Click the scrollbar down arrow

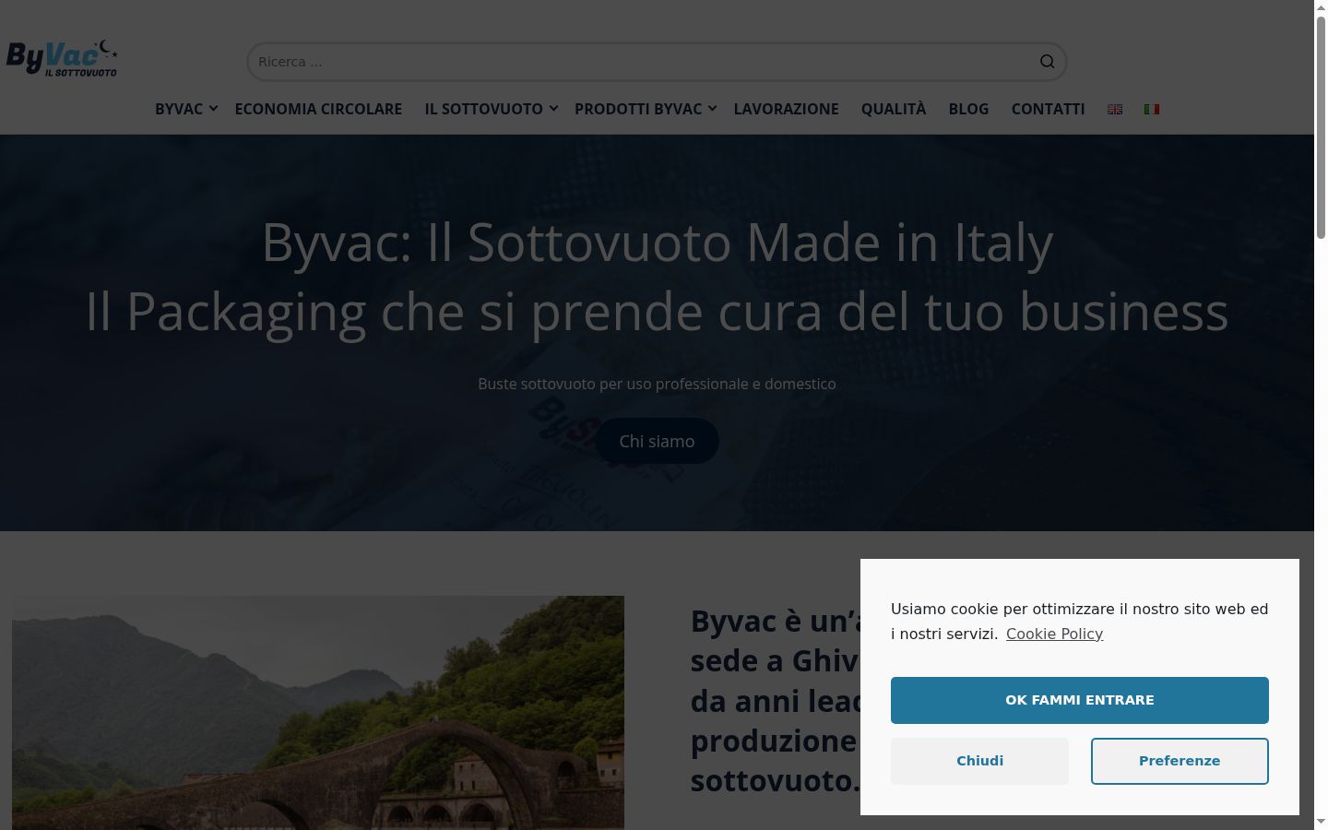click(1321, 823)
